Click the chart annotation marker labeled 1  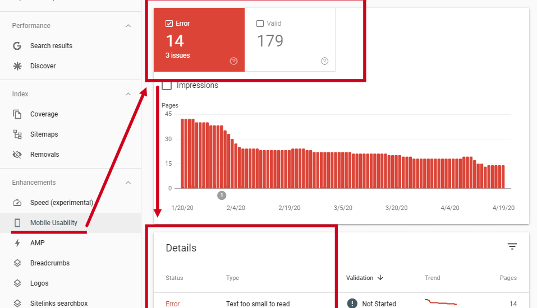tap(222, 195)
